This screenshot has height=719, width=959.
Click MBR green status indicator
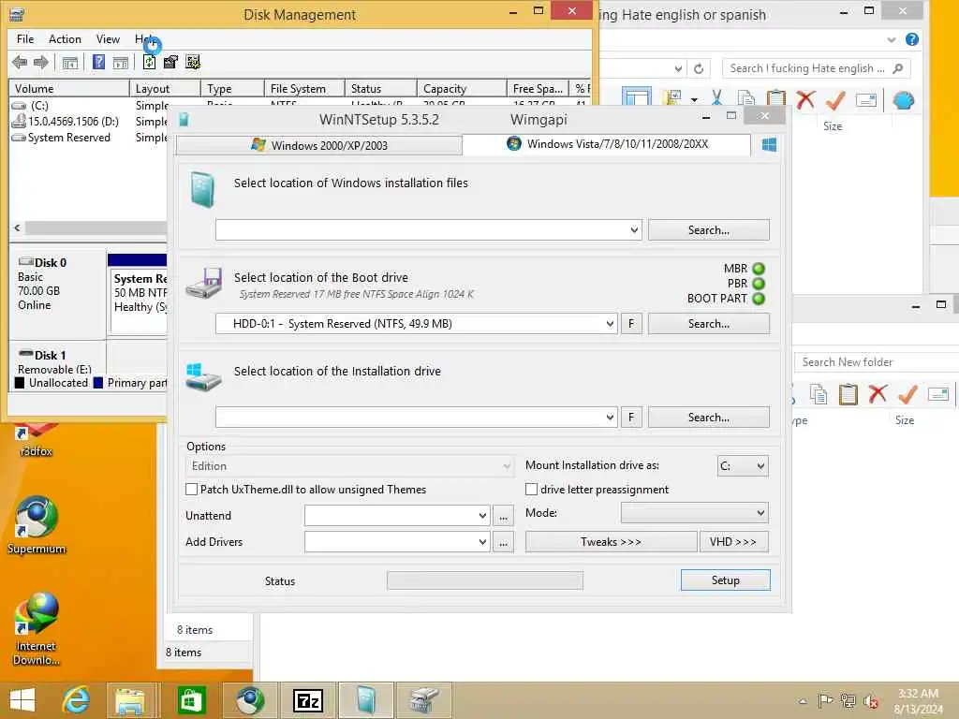pyautogui.click(x=759, y=269)
